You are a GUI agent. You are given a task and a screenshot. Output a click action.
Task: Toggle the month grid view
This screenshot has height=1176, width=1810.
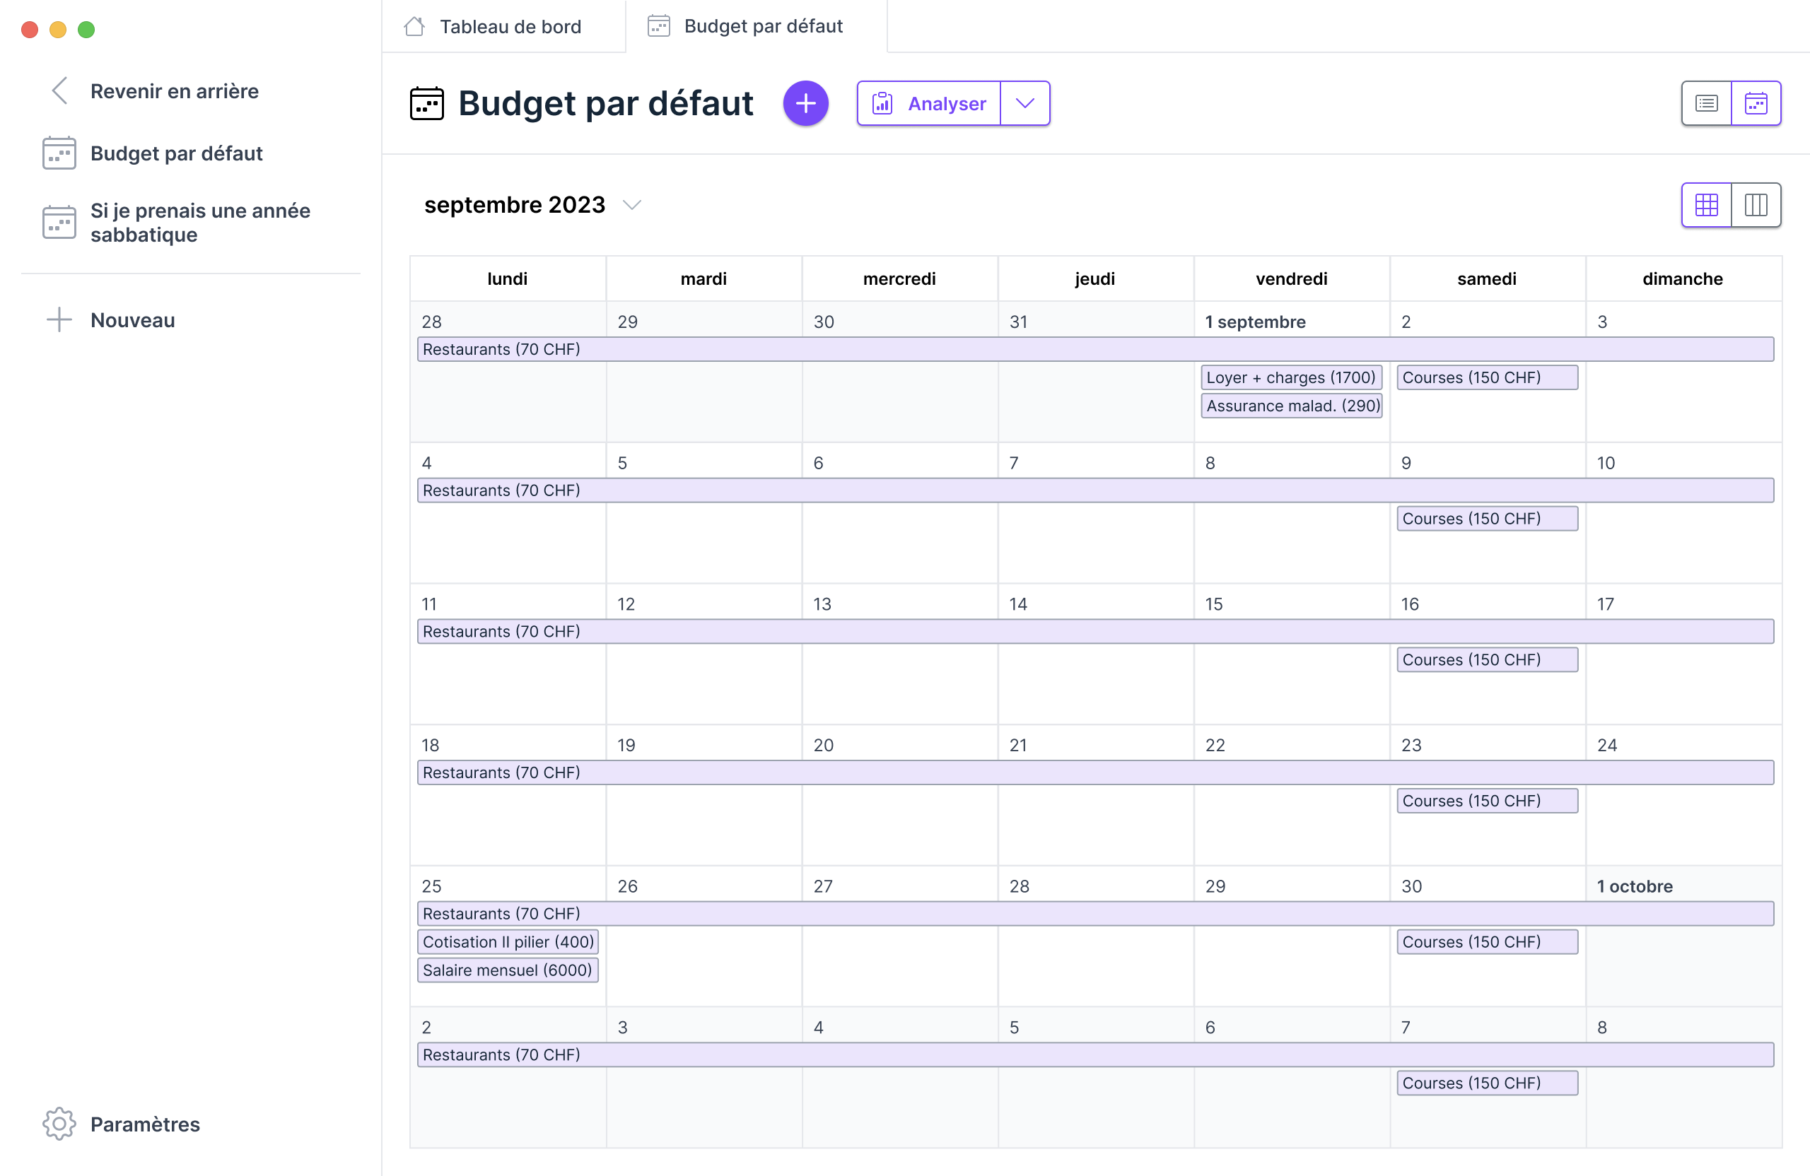pos(1707,204)
